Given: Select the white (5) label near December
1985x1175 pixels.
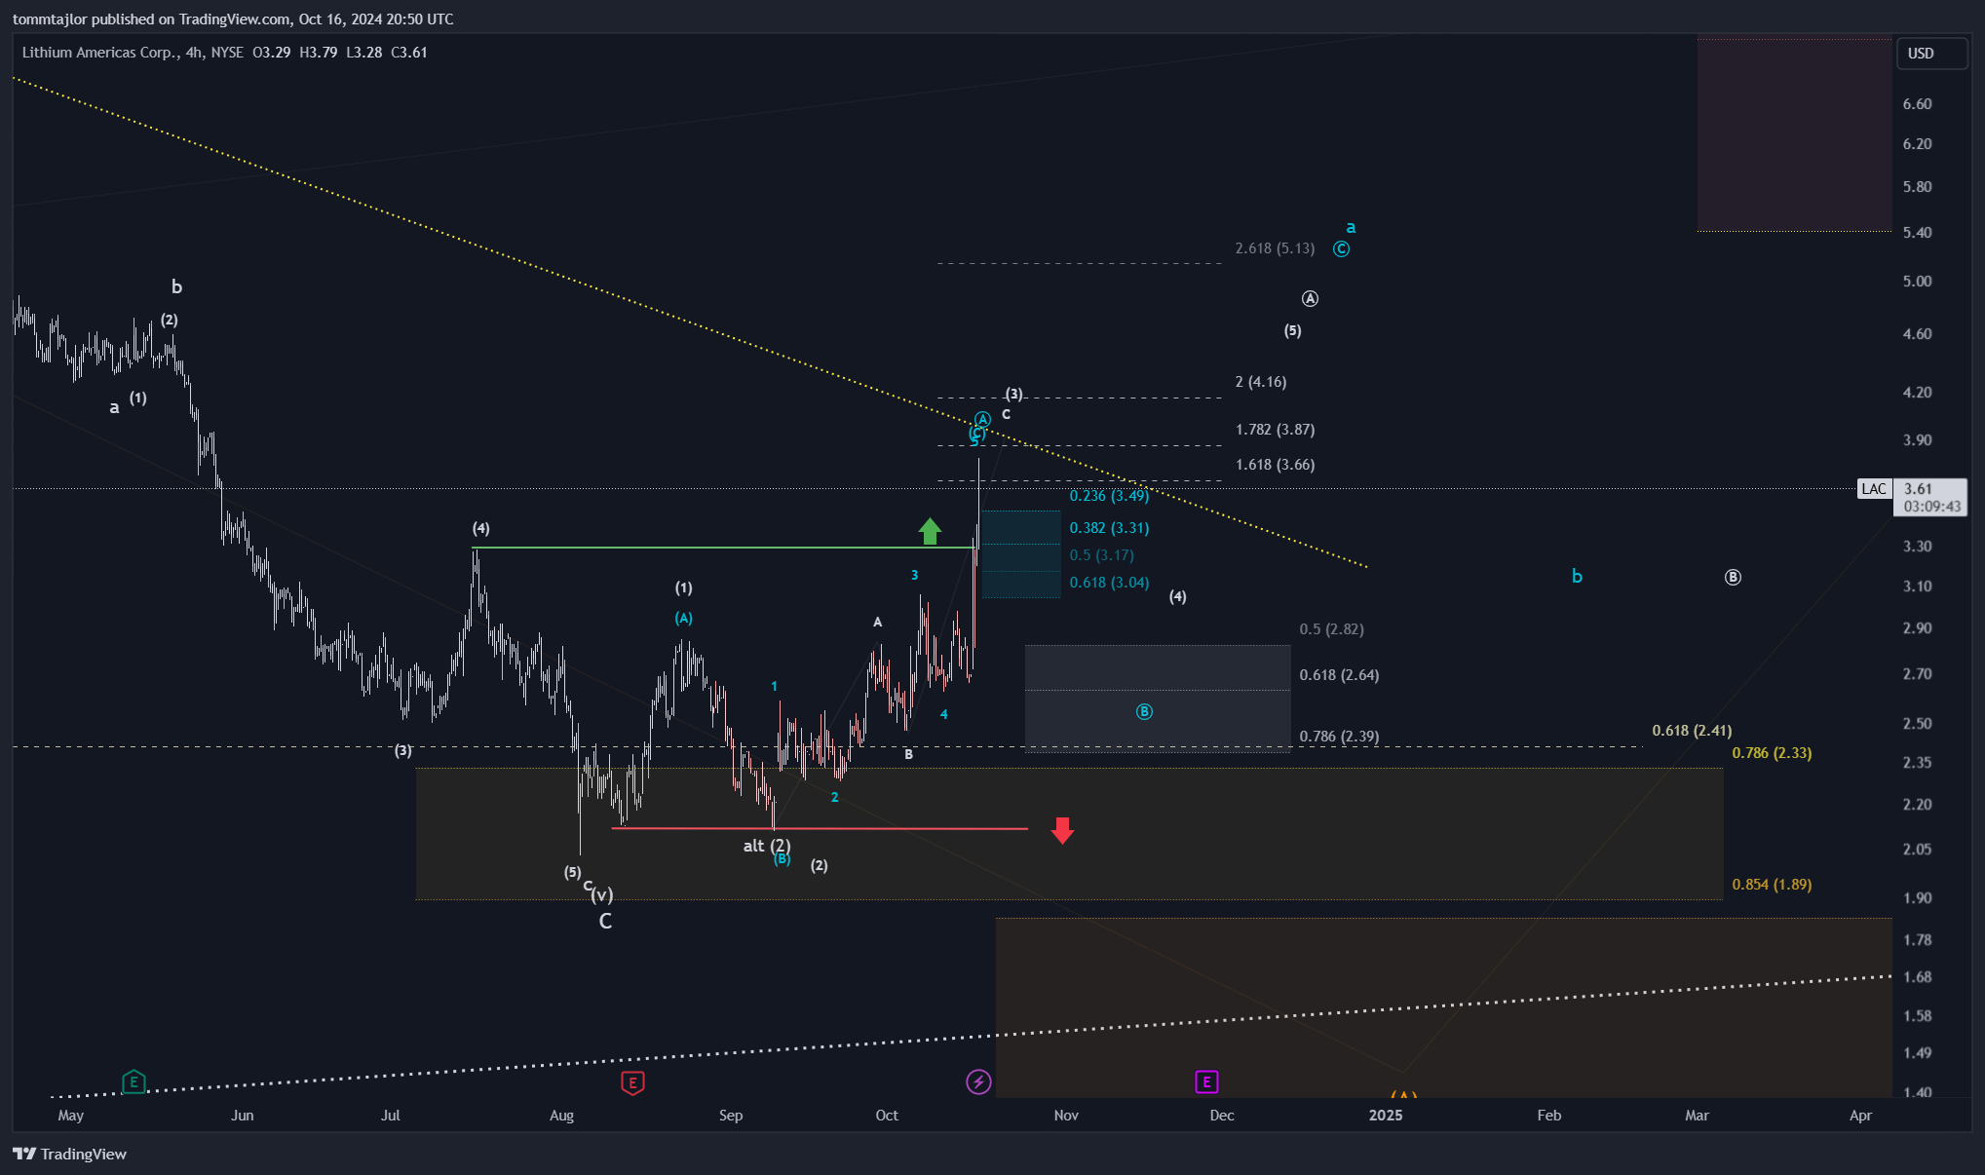Looking at the screenshot, I should click(1292, 331).
